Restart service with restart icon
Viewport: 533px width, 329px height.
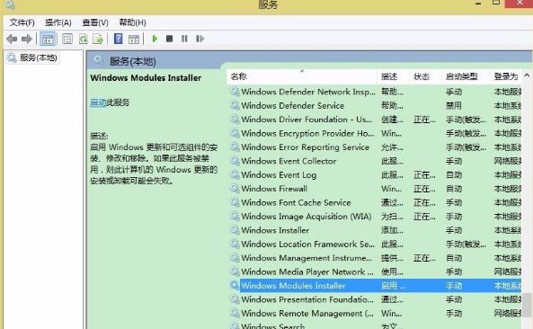click(200, 39)
